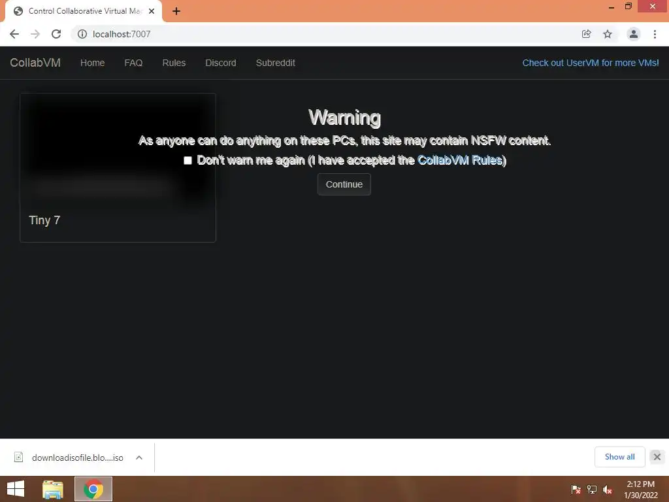The height and width of the screenshot is (502, 669).
Task: Click the address bar showing localhost:7007
Action: pyautogui.click(x=324, y=34)
